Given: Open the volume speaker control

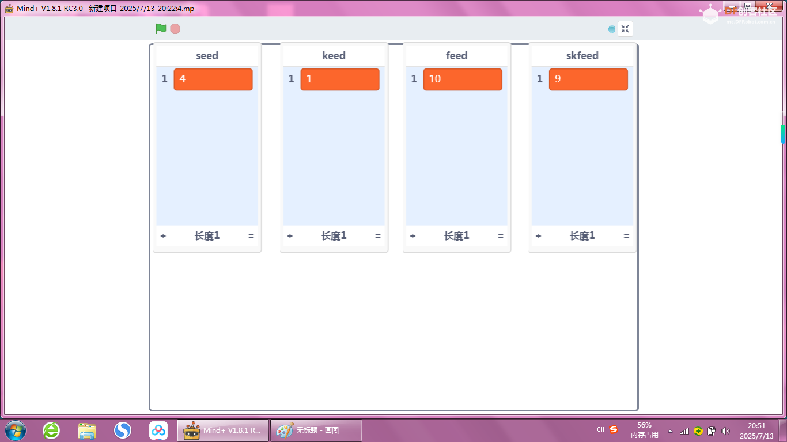Looking at the screenshot, I should (x=725, y=430).
